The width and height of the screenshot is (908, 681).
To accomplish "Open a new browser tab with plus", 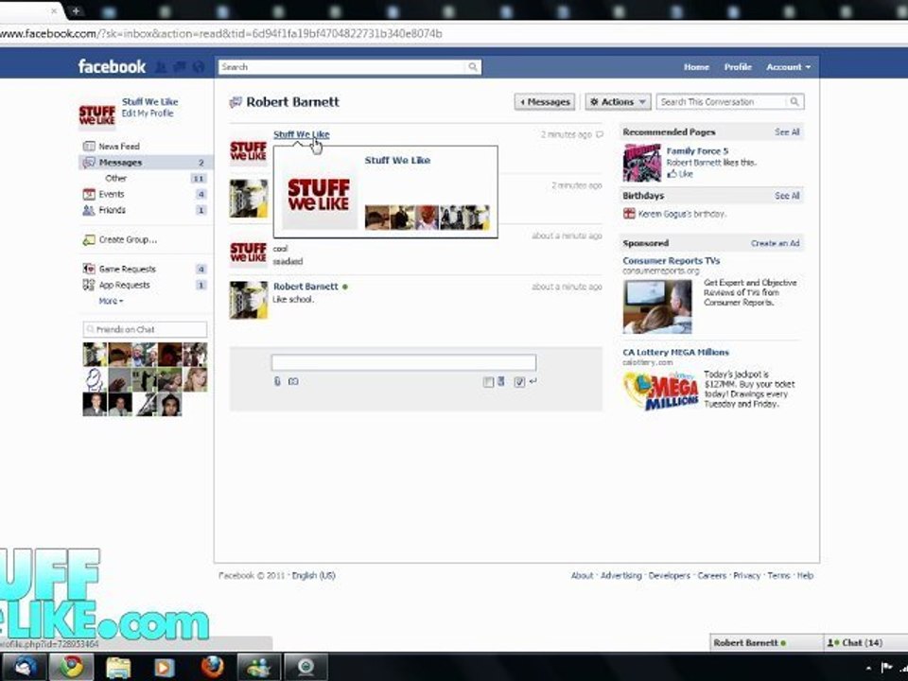I will click(x=76, y=11).
